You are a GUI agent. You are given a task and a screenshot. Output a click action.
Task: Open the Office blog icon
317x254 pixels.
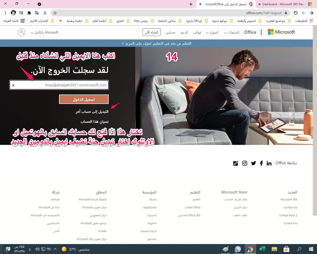(x=236, y=163)
